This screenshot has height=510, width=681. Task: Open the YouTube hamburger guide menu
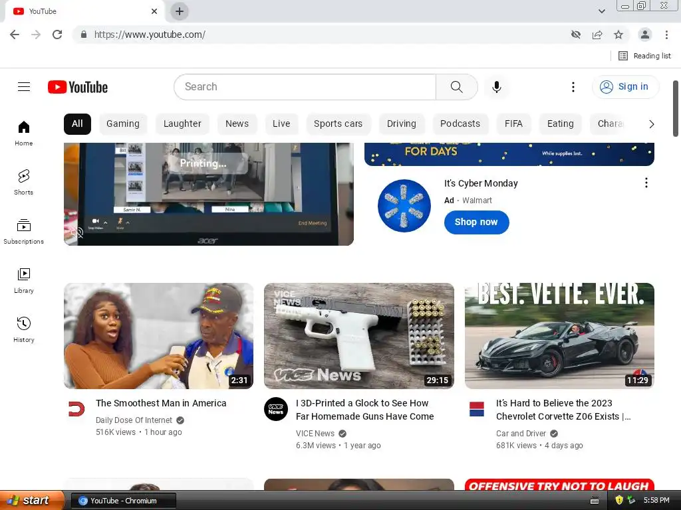tap(24, 87)
